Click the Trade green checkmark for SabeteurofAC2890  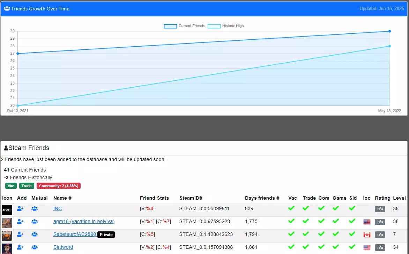coord(306,234)
